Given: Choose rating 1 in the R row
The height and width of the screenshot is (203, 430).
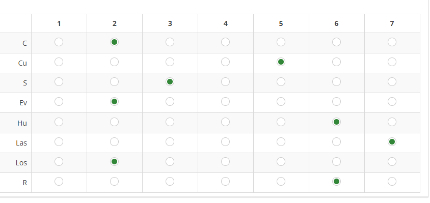Looking at the screenshot, I should (59, 181).
